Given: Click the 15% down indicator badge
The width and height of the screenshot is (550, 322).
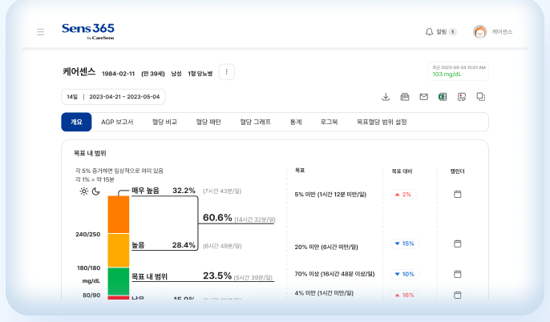Looking at the screenshot, I should click(x=405, y=244).
